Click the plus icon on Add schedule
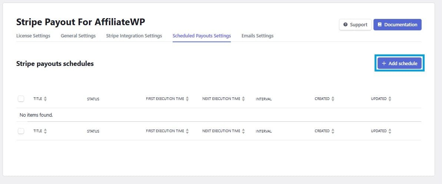This screenshot has width=442, height=184. [384, 63]
